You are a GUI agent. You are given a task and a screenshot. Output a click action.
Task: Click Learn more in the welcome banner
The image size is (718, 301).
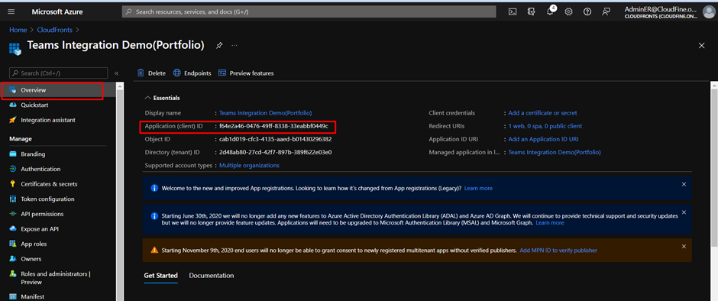(478, 188)
